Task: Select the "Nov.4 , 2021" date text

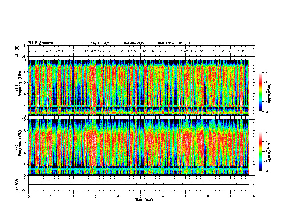Action: click(x=100, y=43)
